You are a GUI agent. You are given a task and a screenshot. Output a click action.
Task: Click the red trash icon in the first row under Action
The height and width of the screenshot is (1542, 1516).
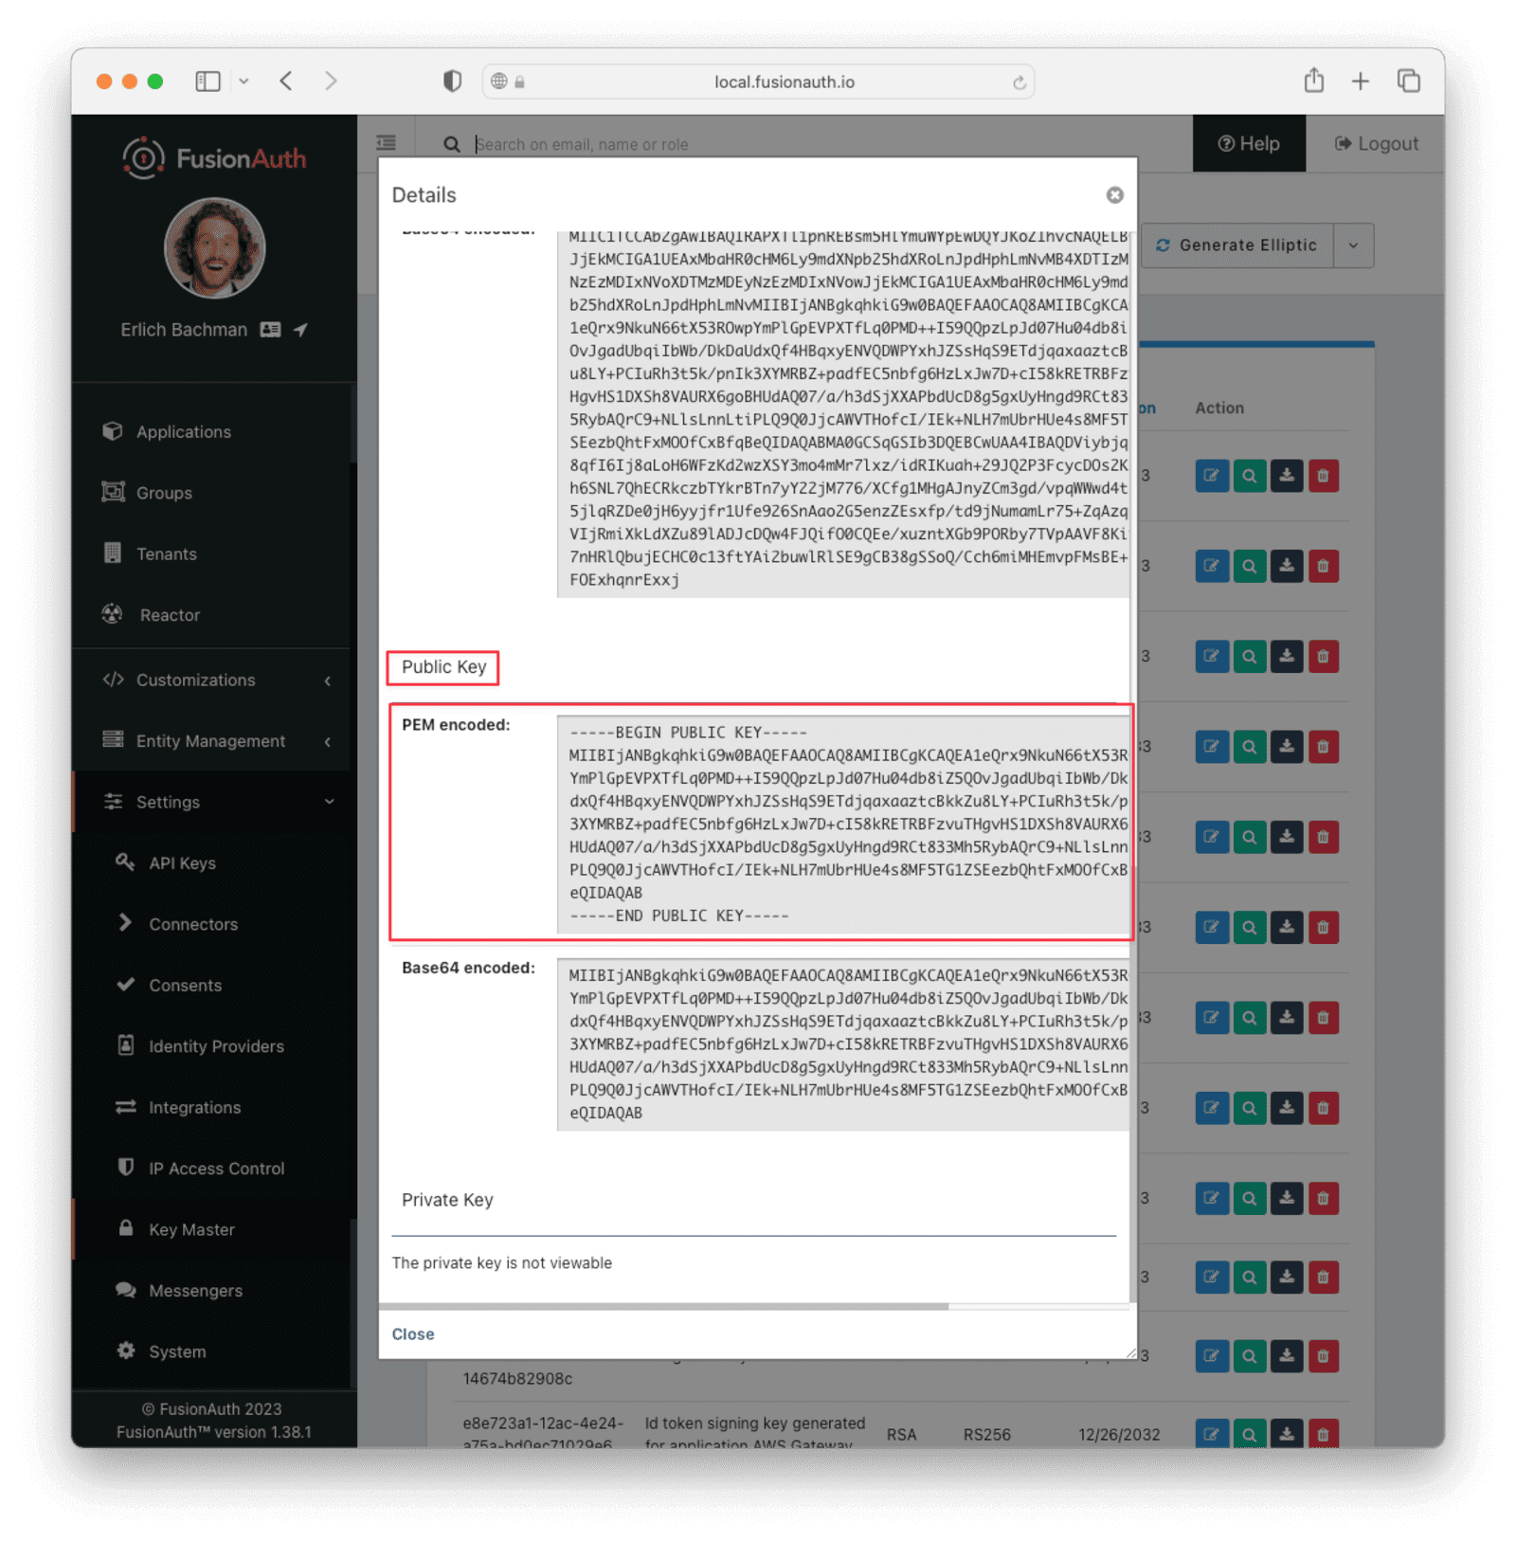[x=1324, y=476]
